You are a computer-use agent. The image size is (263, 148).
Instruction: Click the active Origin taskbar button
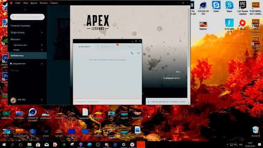point(141,145)
